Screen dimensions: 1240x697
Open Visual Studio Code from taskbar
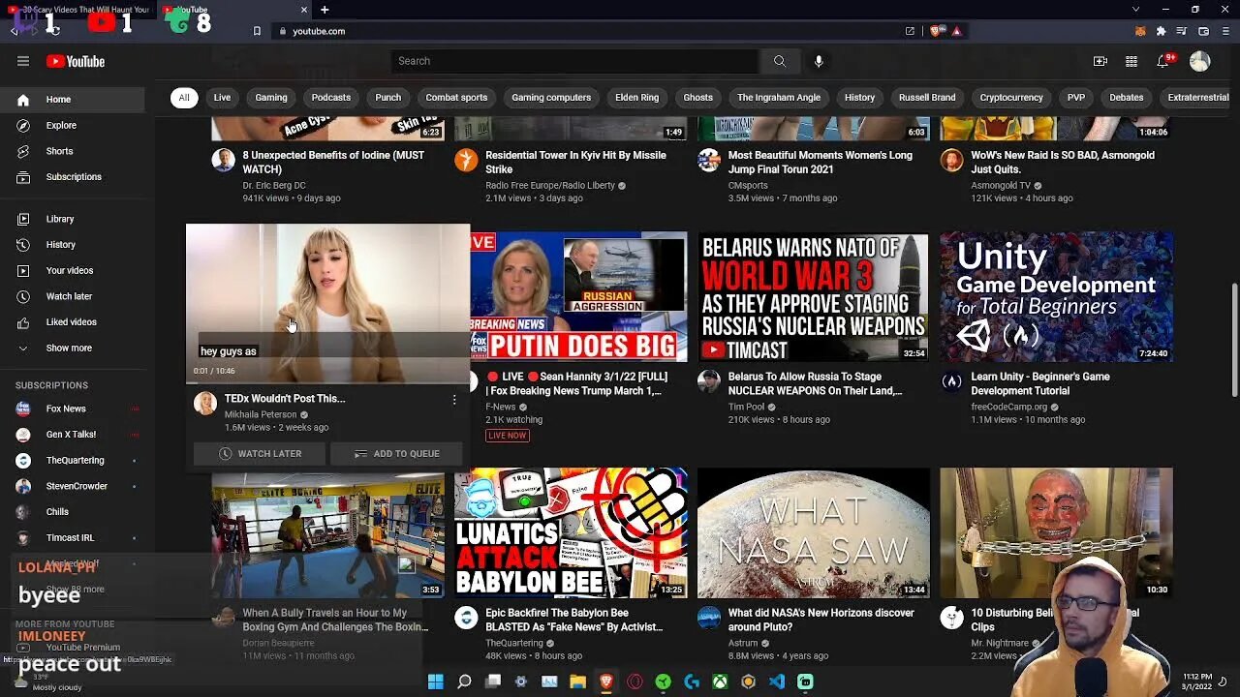pyautogui.click(x=776, y=682)
